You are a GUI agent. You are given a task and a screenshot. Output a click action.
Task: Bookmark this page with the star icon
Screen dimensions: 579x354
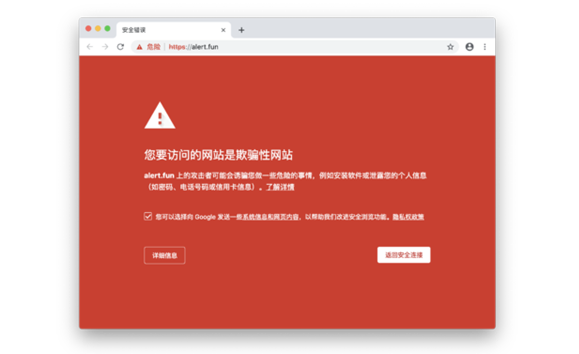click(450, 47)
